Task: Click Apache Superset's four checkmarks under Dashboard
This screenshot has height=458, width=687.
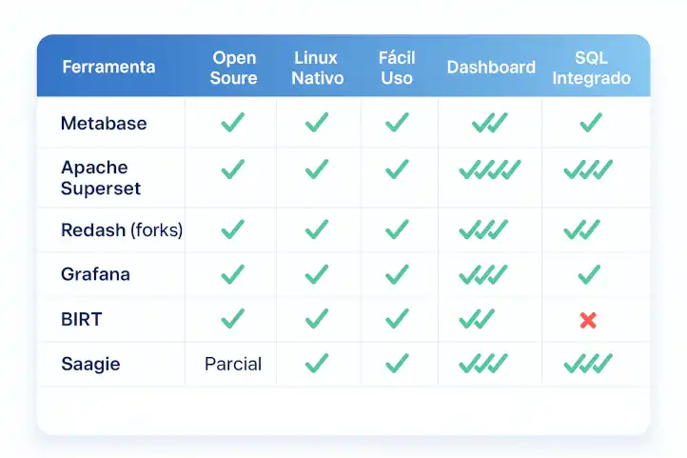Action: (x=490, y=169)
